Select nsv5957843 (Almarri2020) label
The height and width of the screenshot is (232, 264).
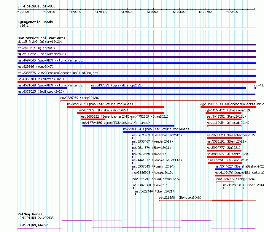(153, 166)
